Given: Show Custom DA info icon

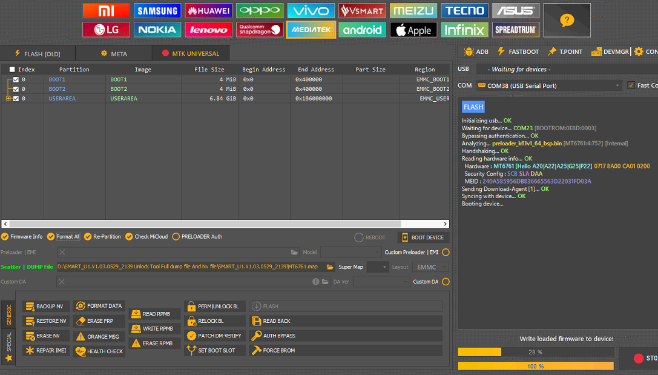Looking at the screenshot, I should coord(315,282).
